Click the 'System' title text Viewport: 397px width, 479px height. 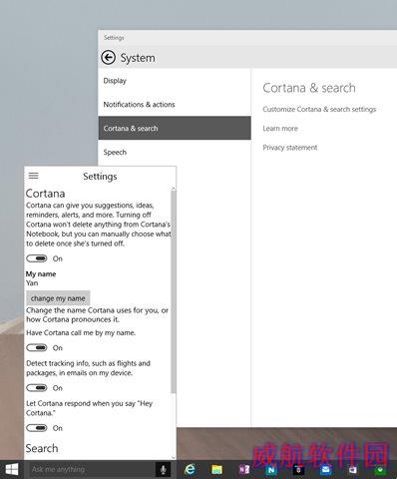(x=138, y=58)
